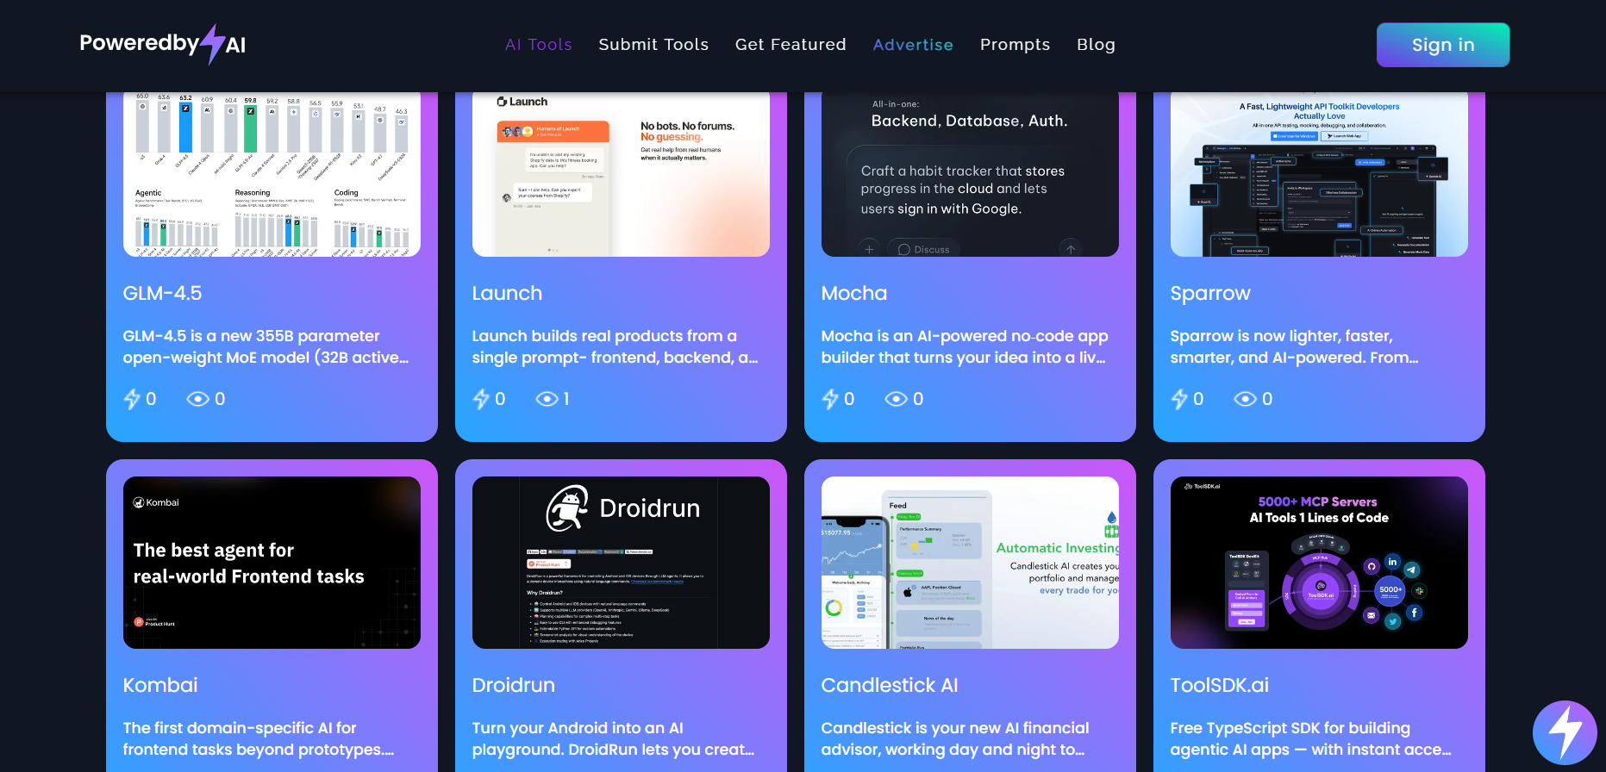Open the Kombai title link
Screen dimensions: 1606x772
(x=160, y=685)
